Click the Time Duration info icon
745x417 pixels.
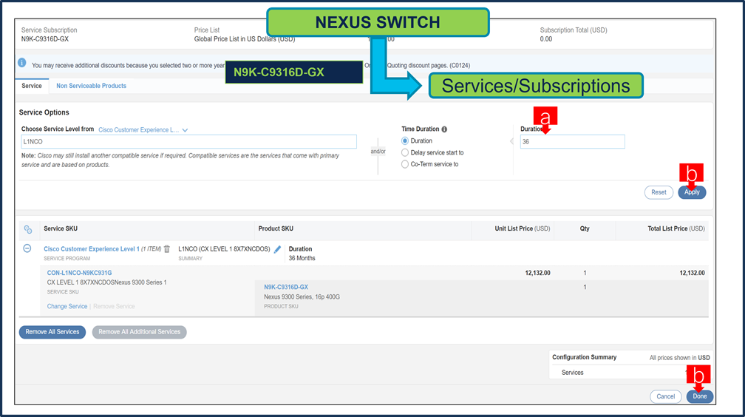(x=444, y=129)
